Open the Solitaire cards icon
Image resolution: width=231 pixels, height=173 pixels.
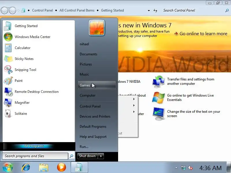pyautogui.click(x=8, y=113)
